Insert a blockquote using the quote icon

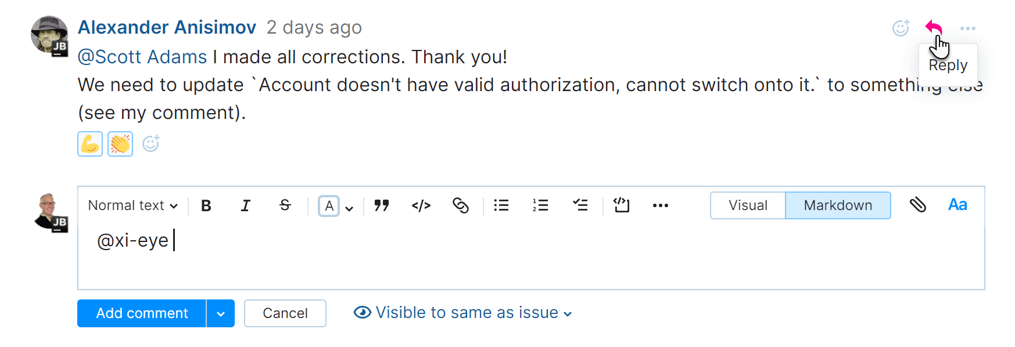click(x=382, y=205)
